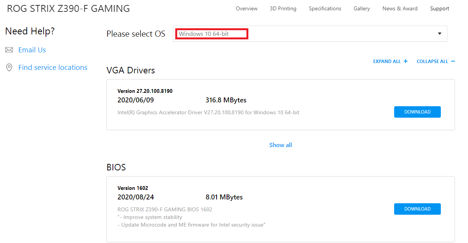Click the envelope icon beside Email Us
468x243 pixels.
point(9,50)
